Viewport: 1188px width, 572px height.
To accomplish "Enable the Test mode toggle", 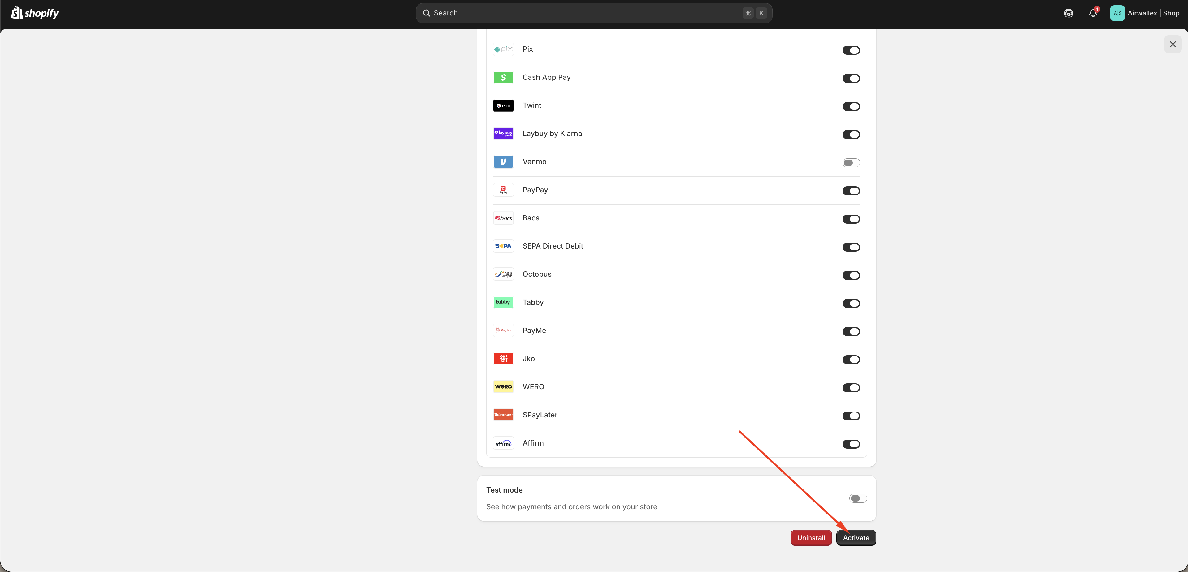I will tap(858, 498).
